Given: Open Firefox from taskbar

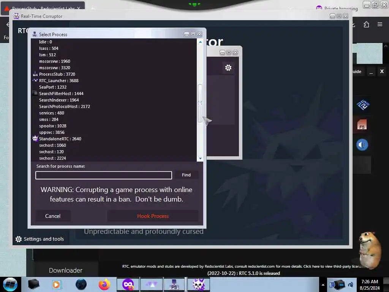Looking at the screenshot, I should pyautogui.click(x=104, y=284).
